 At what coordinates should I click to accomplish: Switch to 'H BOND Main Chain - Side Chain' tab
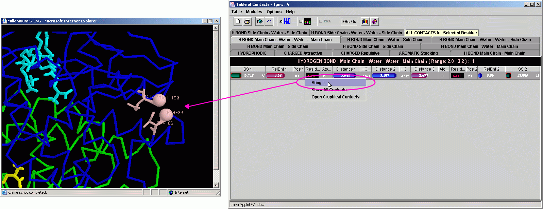tap(278, 46)
